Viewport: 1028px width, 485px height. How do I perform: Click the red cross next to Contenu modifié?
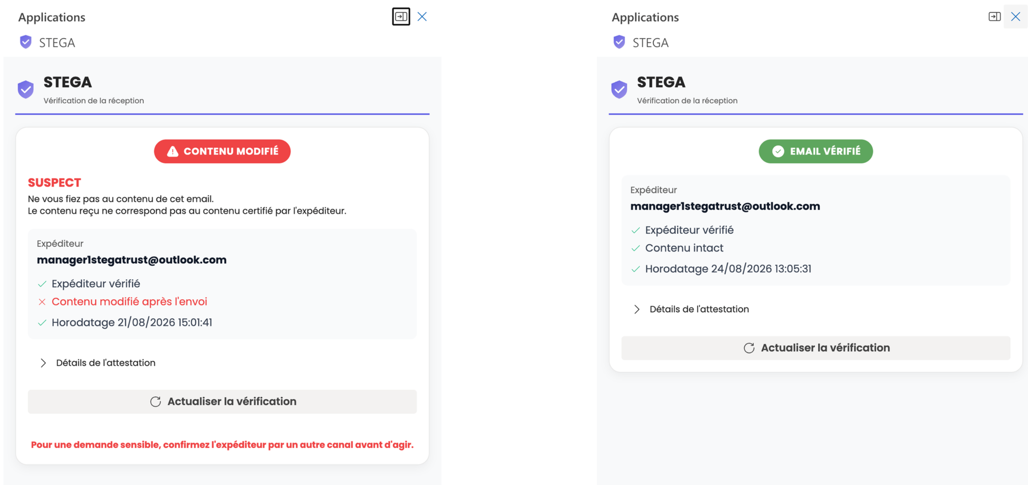42,302
